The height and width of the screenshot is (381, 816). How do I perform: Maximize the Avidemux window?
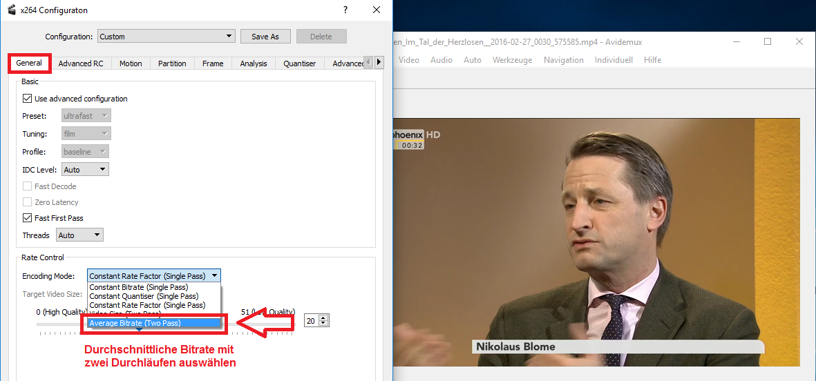768,42
